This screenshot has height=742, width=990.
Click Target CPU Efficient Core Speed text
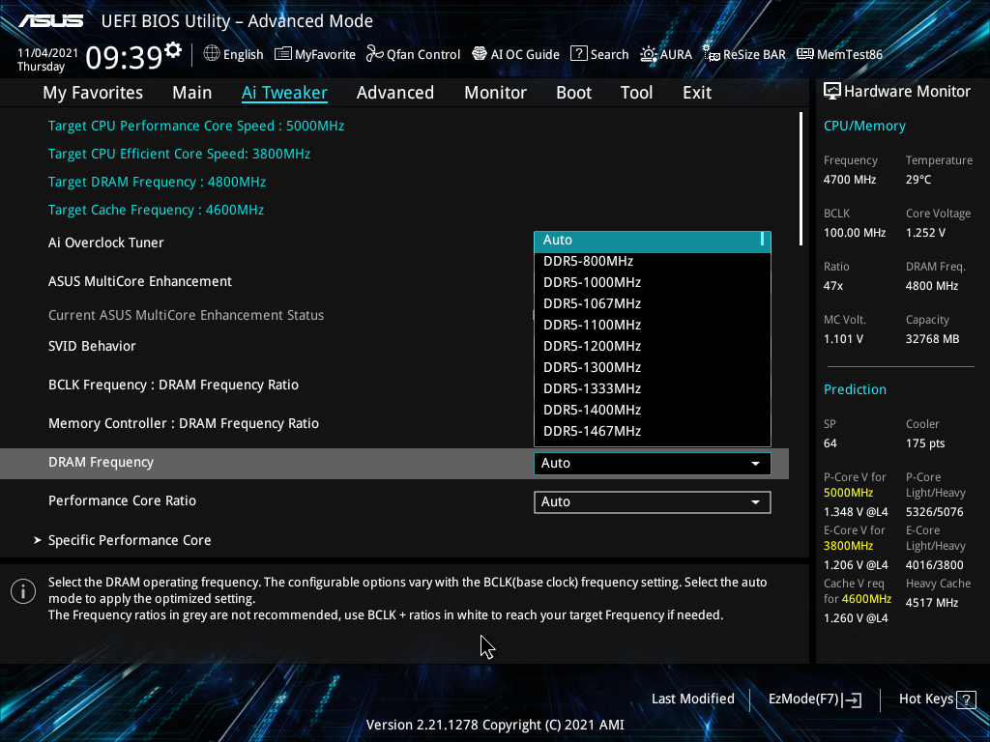pos(179,154)
